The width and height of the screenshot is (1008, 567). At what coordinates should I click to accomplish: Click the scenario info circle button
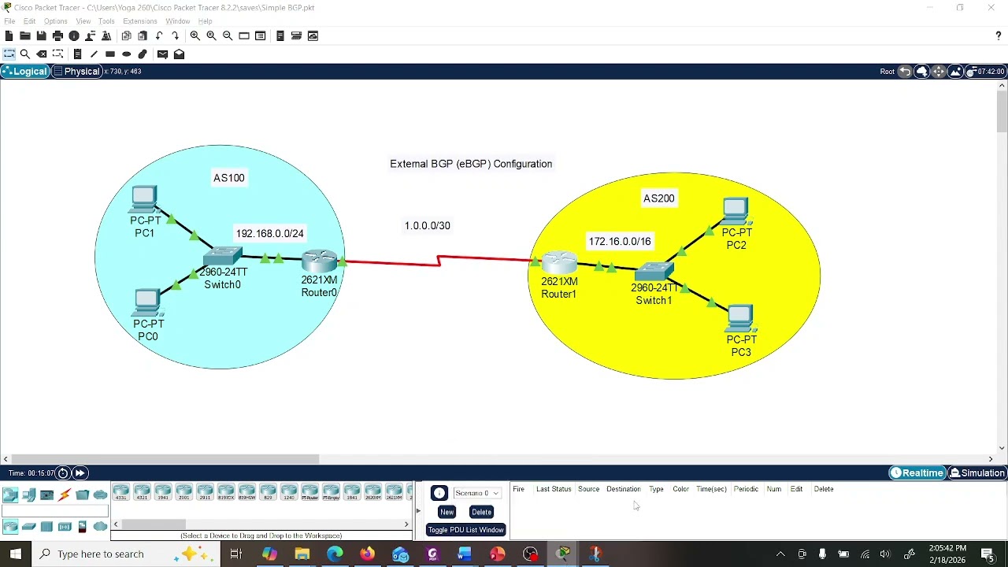[439, 494]
